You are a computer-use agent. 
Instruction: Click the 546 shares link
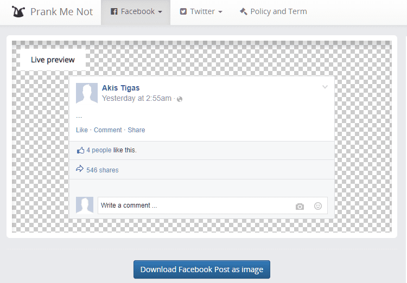103,170
